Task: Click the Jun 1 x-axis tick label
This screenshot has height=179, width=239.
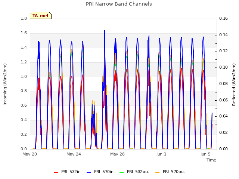Action: (x=161, y=154)
